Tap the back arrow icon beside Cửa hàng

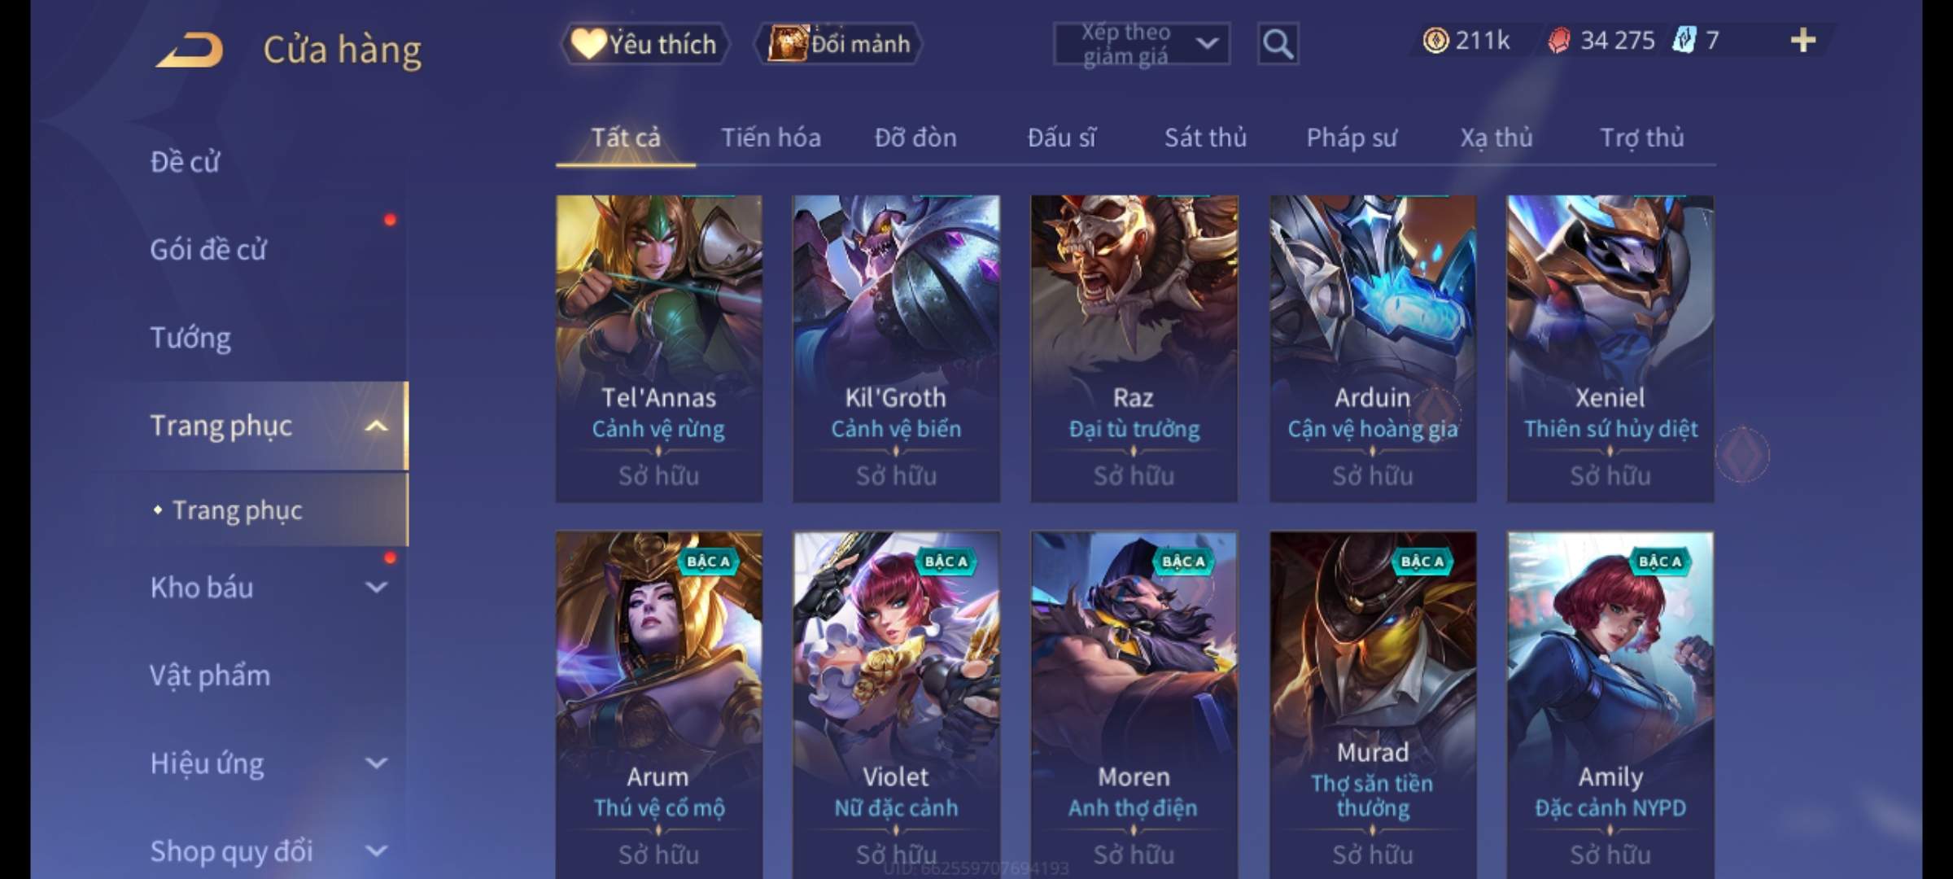[x=190, y=50]
